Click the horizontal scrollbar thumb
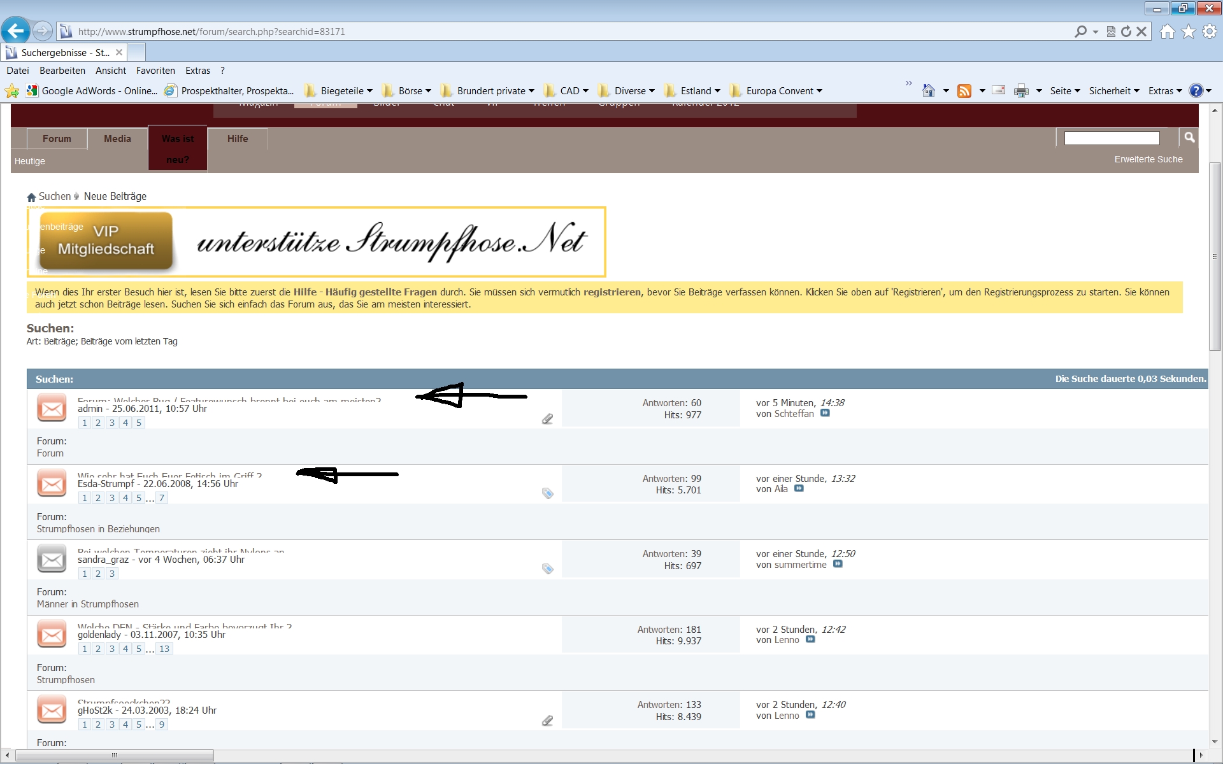1223x764 pixels. (x=115, y=755)
